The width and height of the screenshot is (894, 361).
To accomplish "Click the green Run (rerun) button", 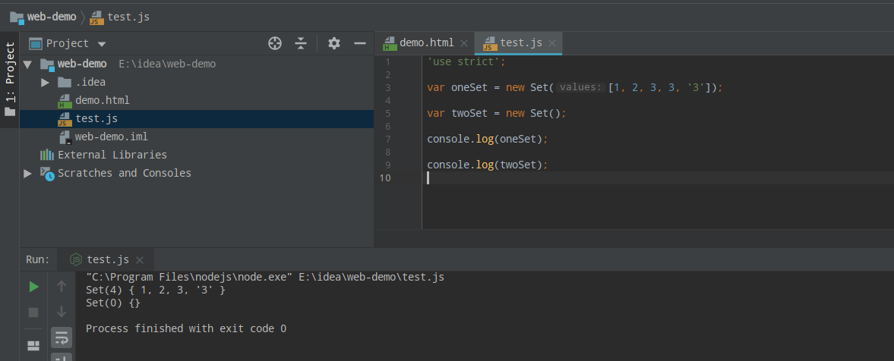I will pyautogui.click(x=33, y=287).
